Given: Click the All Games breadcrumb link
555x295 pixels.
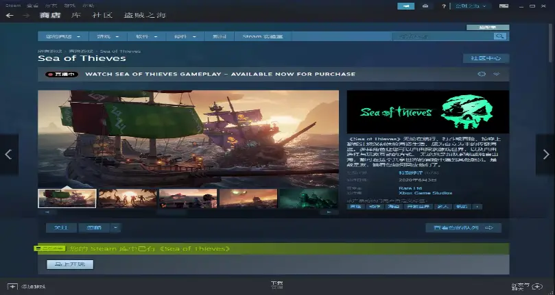Looking at the screenshot, I should point(50,51).
